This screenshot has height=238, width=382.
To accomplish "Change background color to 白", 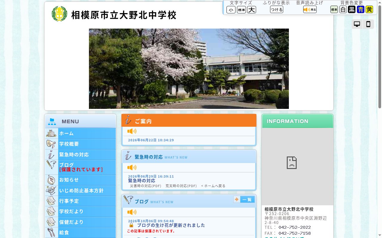I will click(343, 10).
